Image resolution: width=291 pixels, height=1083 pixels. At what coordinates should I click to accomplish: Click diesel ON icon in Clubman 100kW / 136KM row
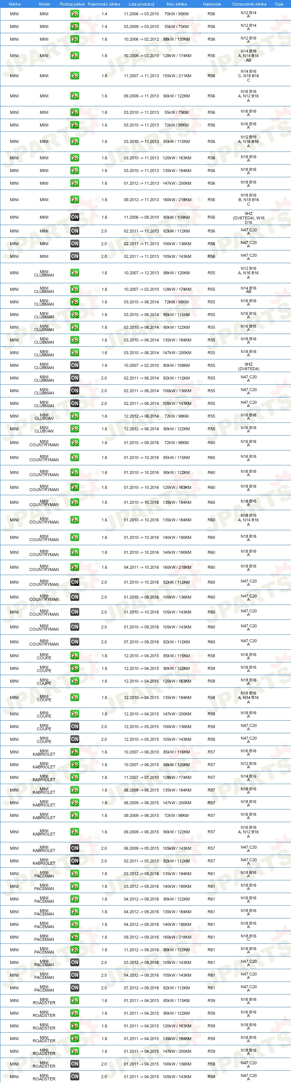75,391
